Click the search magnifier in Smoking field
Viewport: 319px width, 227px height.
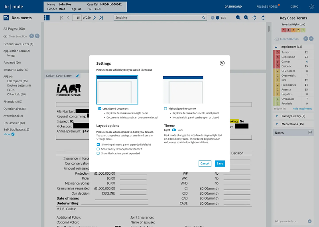tap(203, 18)
